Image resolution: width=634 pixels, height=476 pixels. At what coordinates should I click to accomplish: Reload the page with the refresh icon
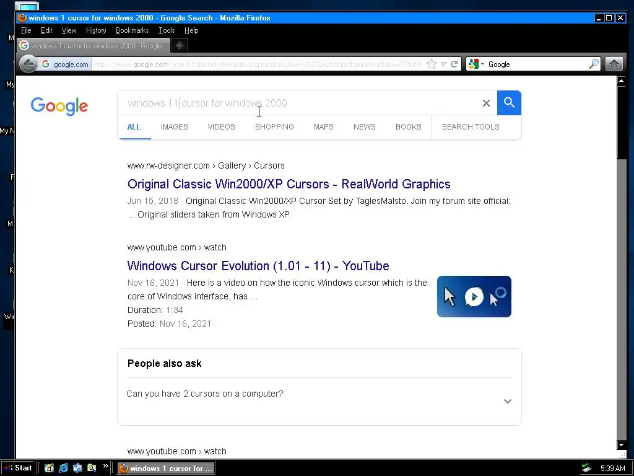point(454,64)
